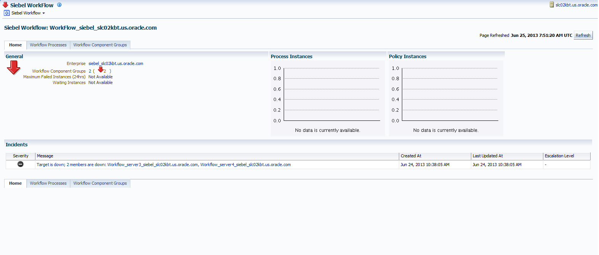Click the large red down status arrow in General
599x255 pixels.
tap(13, 68)
